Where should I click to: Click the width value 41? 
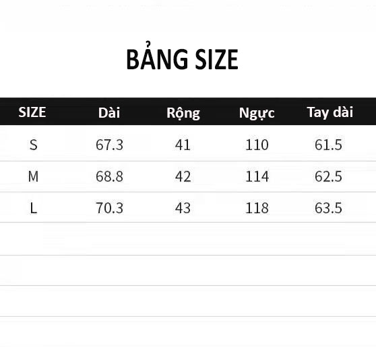[x=183, y=145]
